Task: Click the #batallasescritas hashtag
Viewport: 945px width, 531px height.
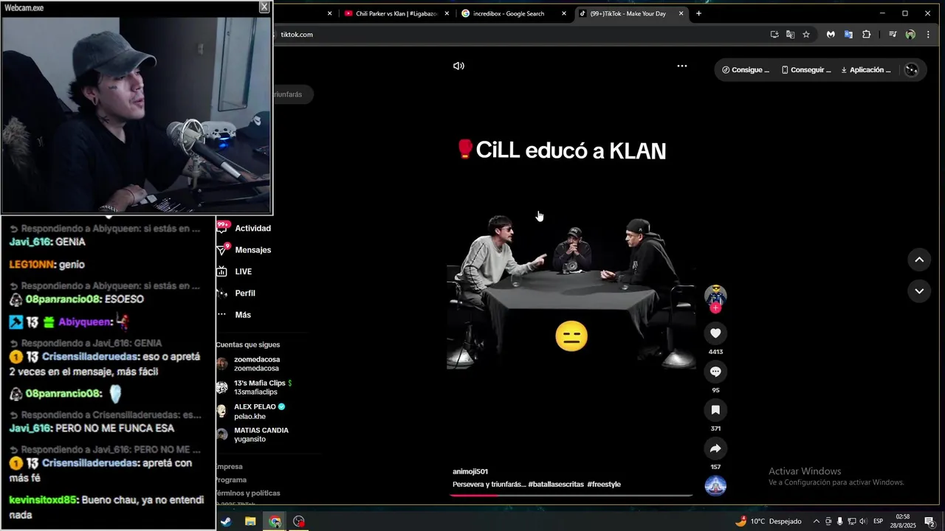Action: [x=556, y=485]
